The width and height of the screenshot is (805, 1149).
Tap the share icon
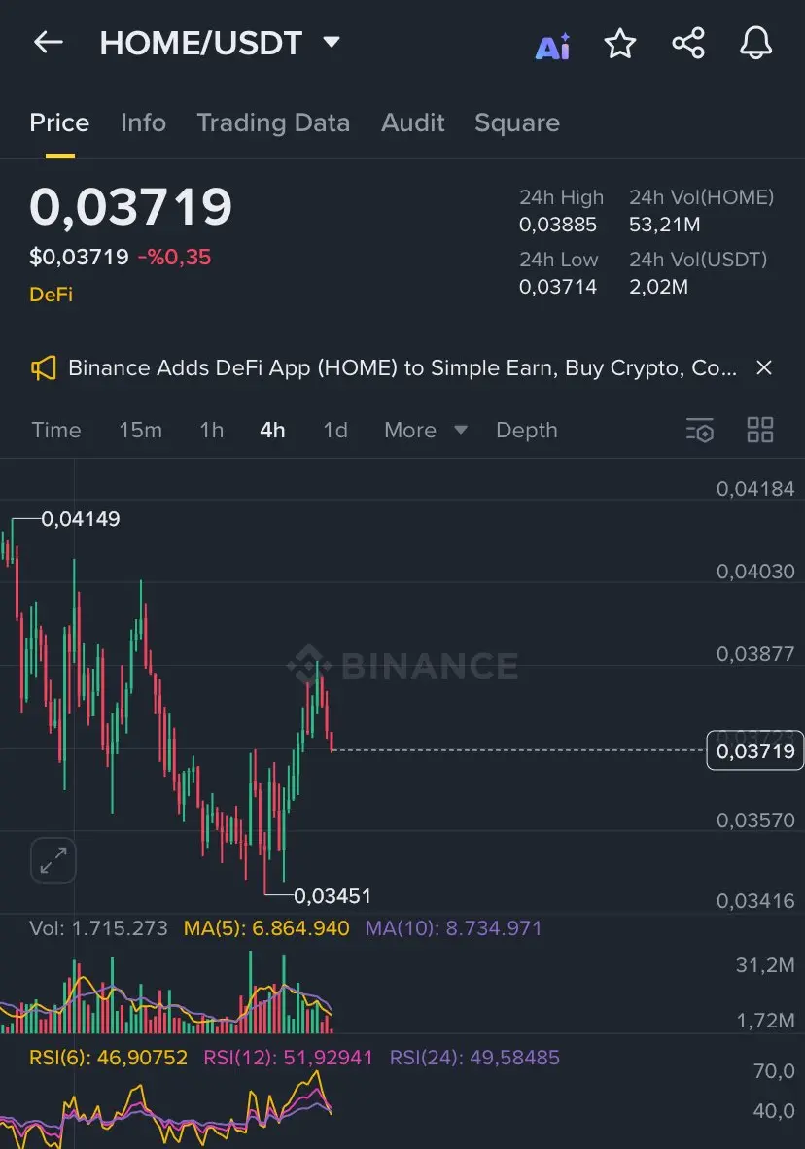pos(688,43)
